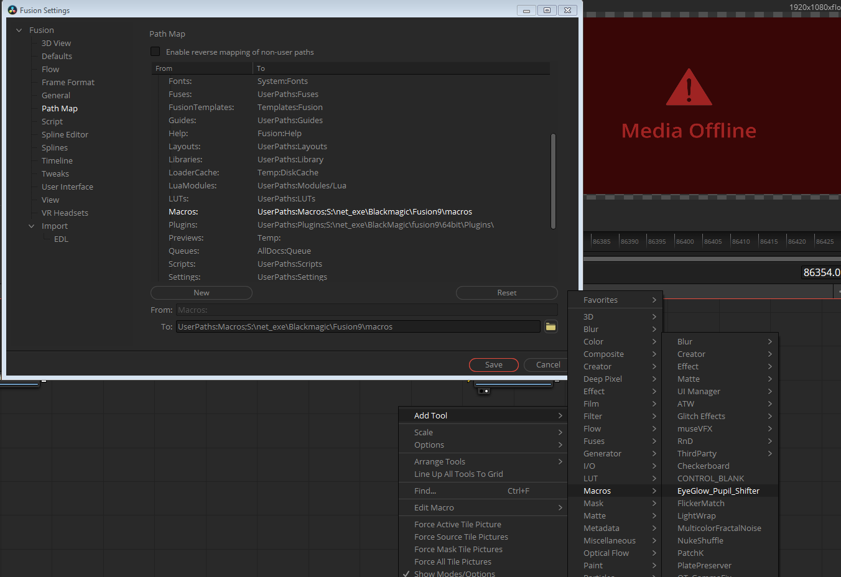Select the FlickerMatch macro
Image resolution: width=841 pixels, height=577 pixels.
pyautogui.click(x=721, y=503)
